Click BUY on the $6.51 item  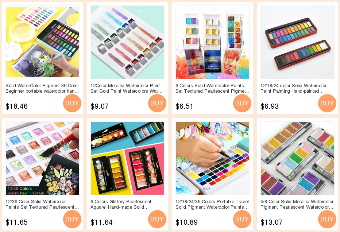click(x=242, y=103)
